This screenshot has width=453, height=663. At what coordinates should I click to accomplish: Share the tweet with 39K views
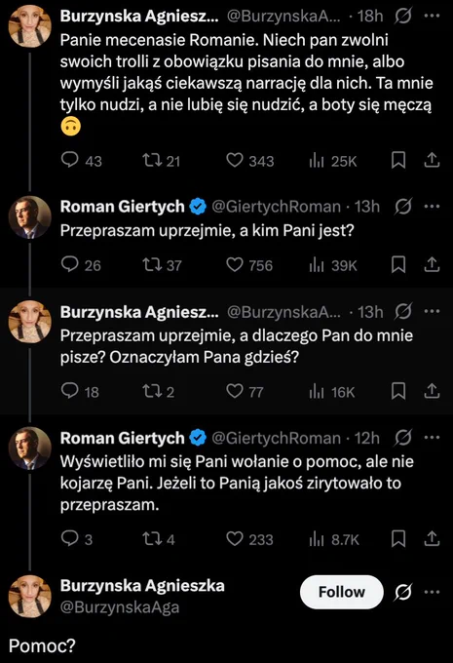click(x=432, y=264)
